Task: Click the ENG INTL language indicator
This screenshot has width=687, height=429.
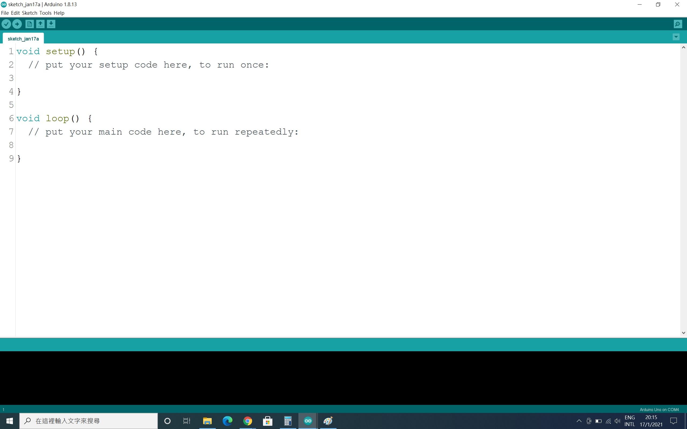Action: click(629, 421)
